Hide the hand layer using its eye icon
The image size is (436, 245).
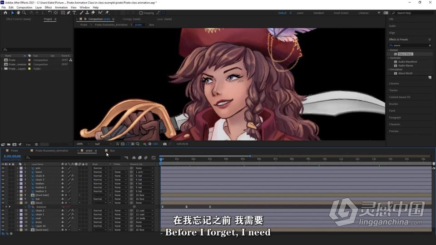click(3, 172)
